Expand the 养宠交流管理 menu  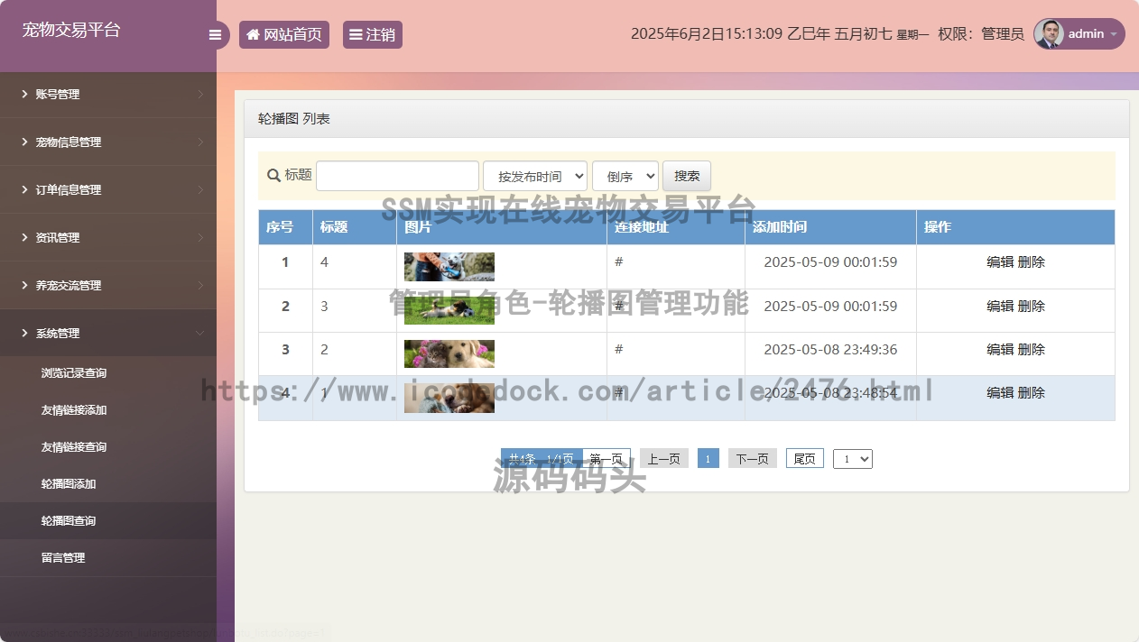108,285
